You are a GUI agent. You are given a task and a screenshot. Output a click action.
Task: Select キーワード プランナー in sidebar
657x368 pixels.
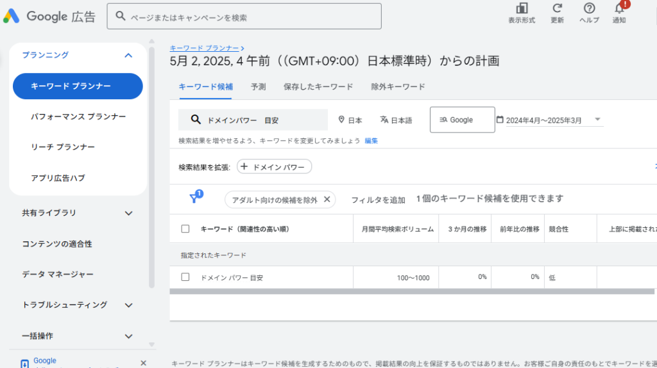click(x=78, y=86)
